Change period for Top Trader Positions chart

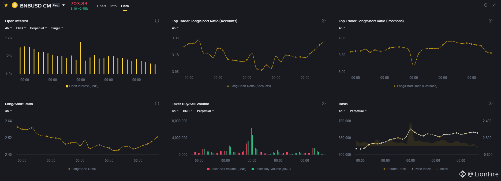(342, 28)
